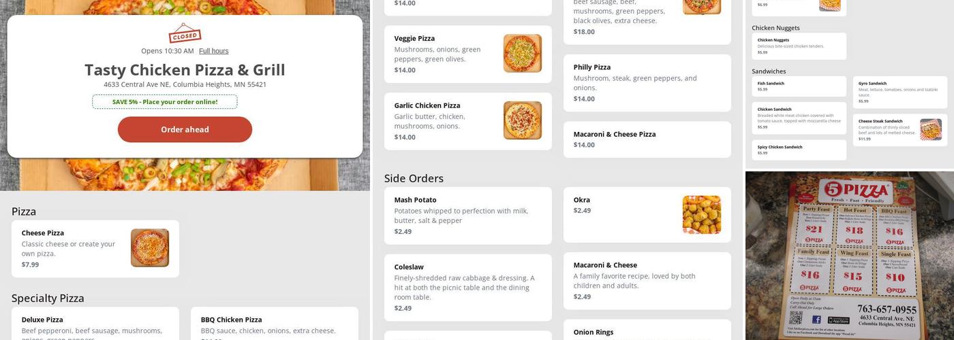Select the Philly Pizza menu item
Viewport: 954px width, 340px height.
coord(647,83)
